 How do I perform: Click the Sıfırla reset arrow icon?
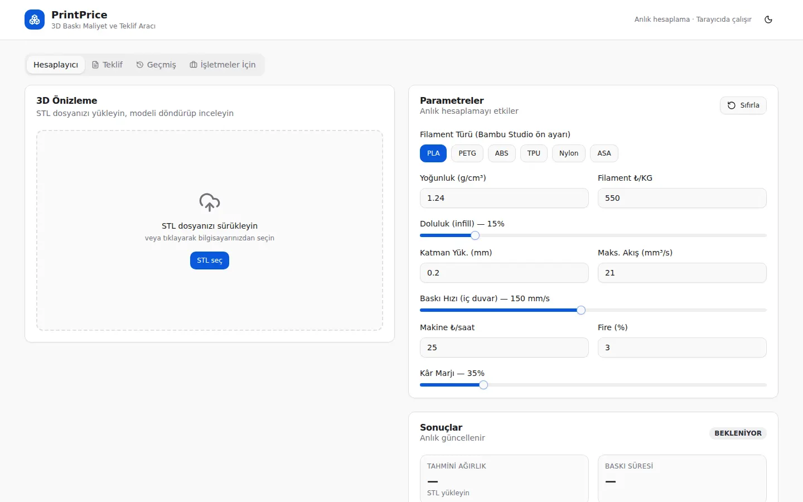732,105
